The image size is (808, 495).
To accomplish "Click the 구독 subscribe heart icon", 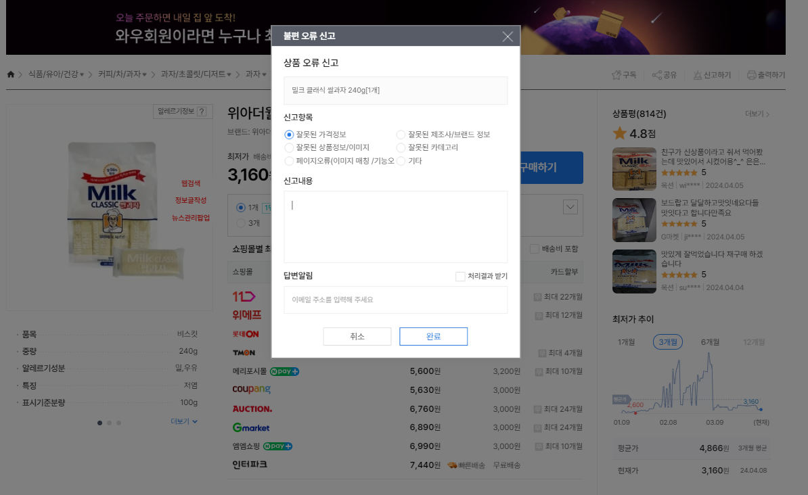I will pyautogui.click(x=616, y=74).
